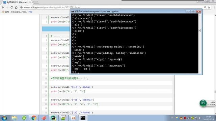Click cmd output line ['xy', 'xz']
Viewport: 216px width, 121px height.
81,69
